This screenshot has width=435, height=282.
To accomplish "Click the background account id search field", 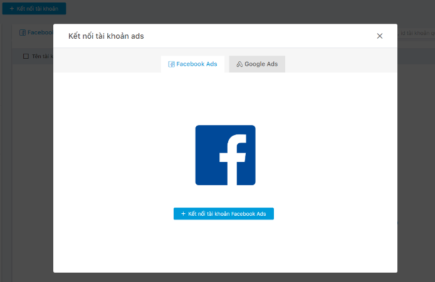I will pyautogui.click(x=416, y=33).
